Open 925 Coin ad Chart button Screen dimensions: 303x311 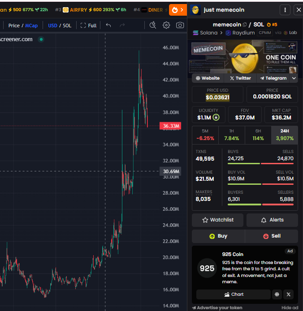[234, 294]
